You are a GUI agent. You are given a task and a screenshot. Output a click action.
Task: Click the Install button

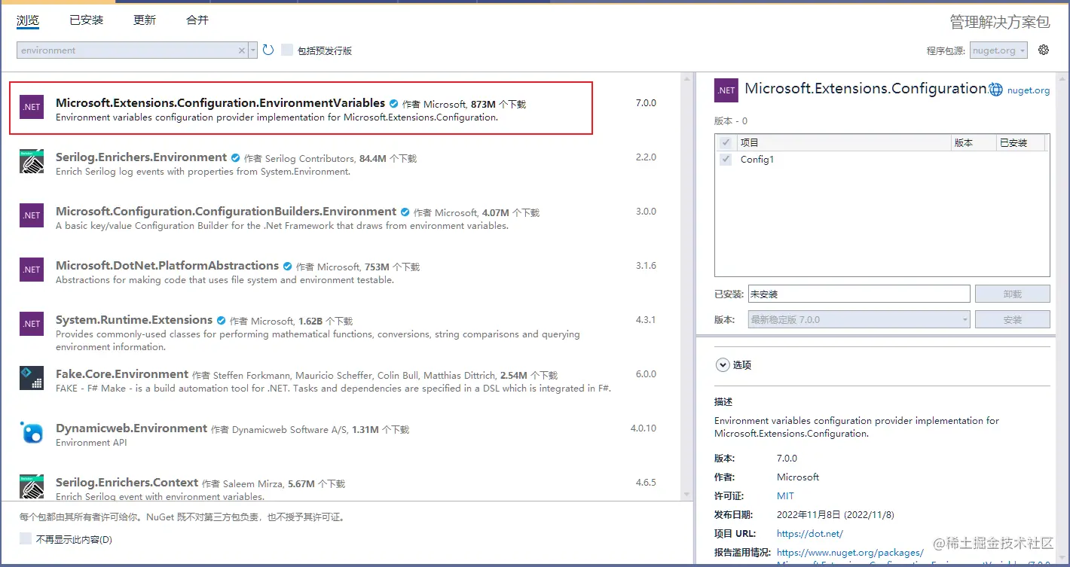click(x=1013, y=319)
